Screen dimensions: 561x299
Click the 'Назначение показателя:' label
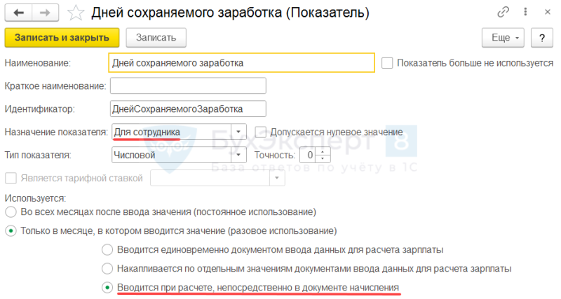pos(56,132)
